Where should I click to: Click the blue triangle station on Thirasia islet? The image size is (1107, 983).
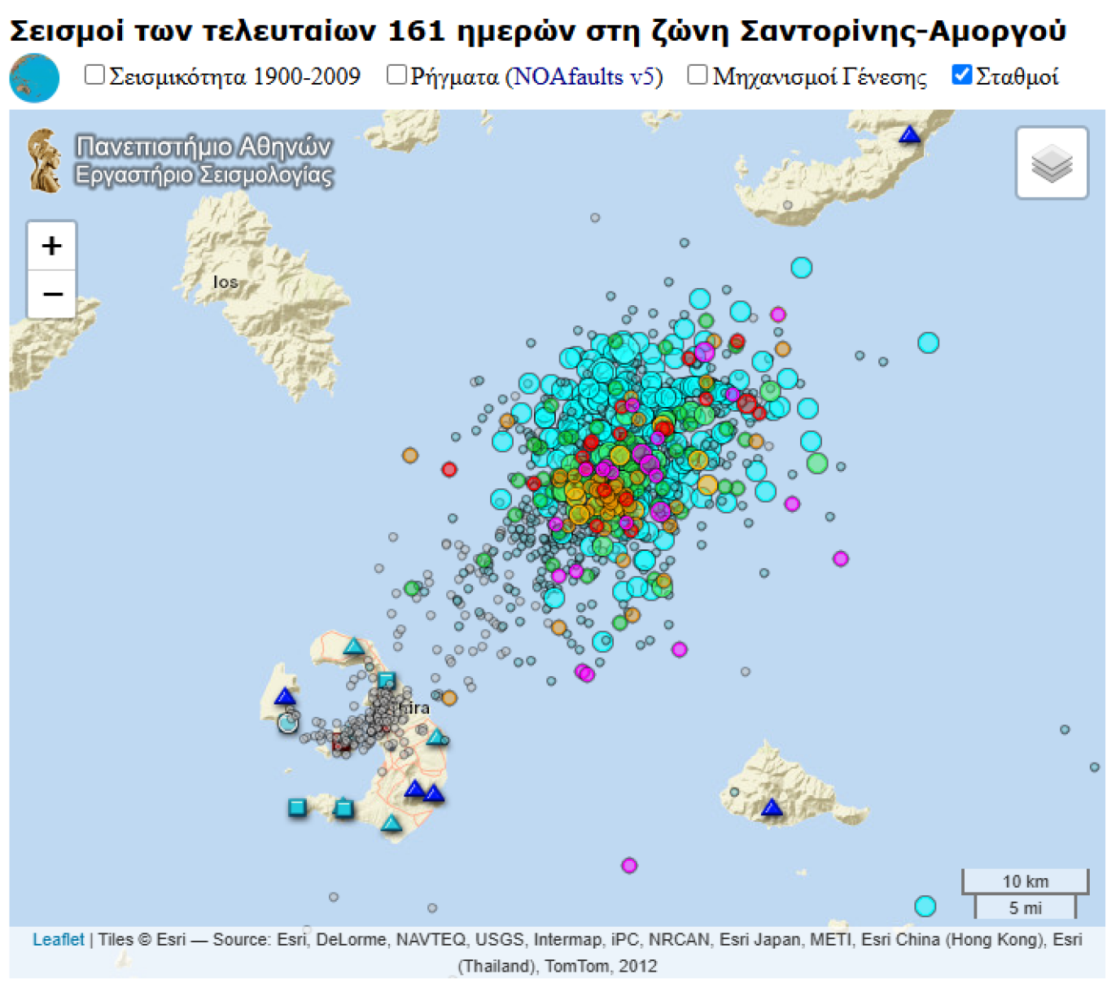click(284, 697)
